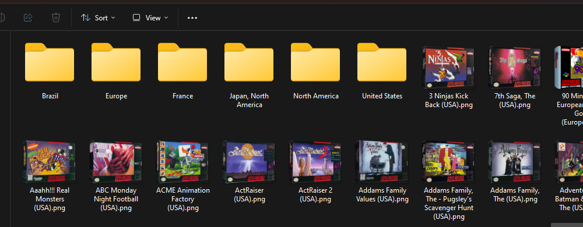Screen dimensions: 583x227
Task: Select the Europe folder icon
Action: pyautogui.click(x=116, y=62)
